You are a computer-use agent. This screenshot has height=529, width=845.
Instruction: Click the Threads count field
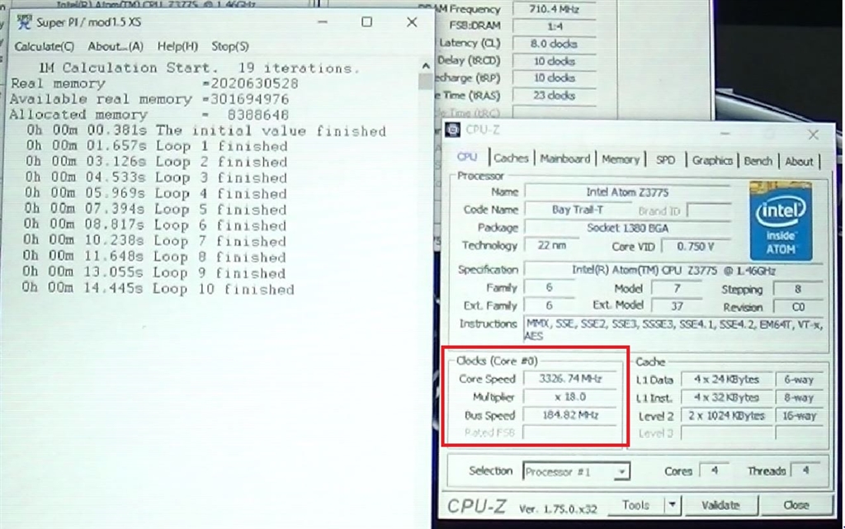[x=805, y=470]
